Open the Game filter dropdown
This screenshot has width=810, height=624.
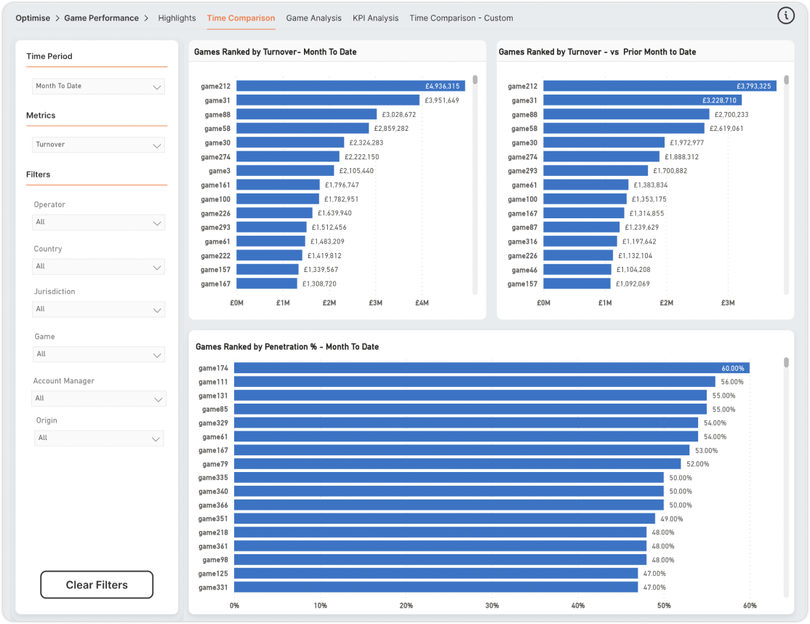[x=98, y=354]
